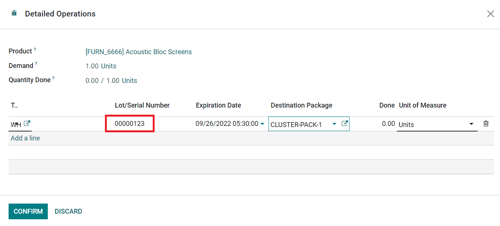This screenshot has width=500, height=226.
Task: Click Add a line link
Action: click(25, 138)
